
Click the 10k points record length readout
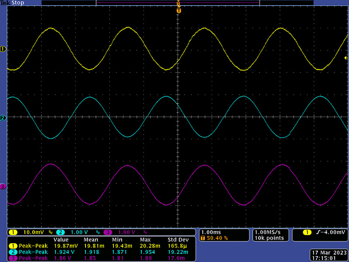[269, 238]
